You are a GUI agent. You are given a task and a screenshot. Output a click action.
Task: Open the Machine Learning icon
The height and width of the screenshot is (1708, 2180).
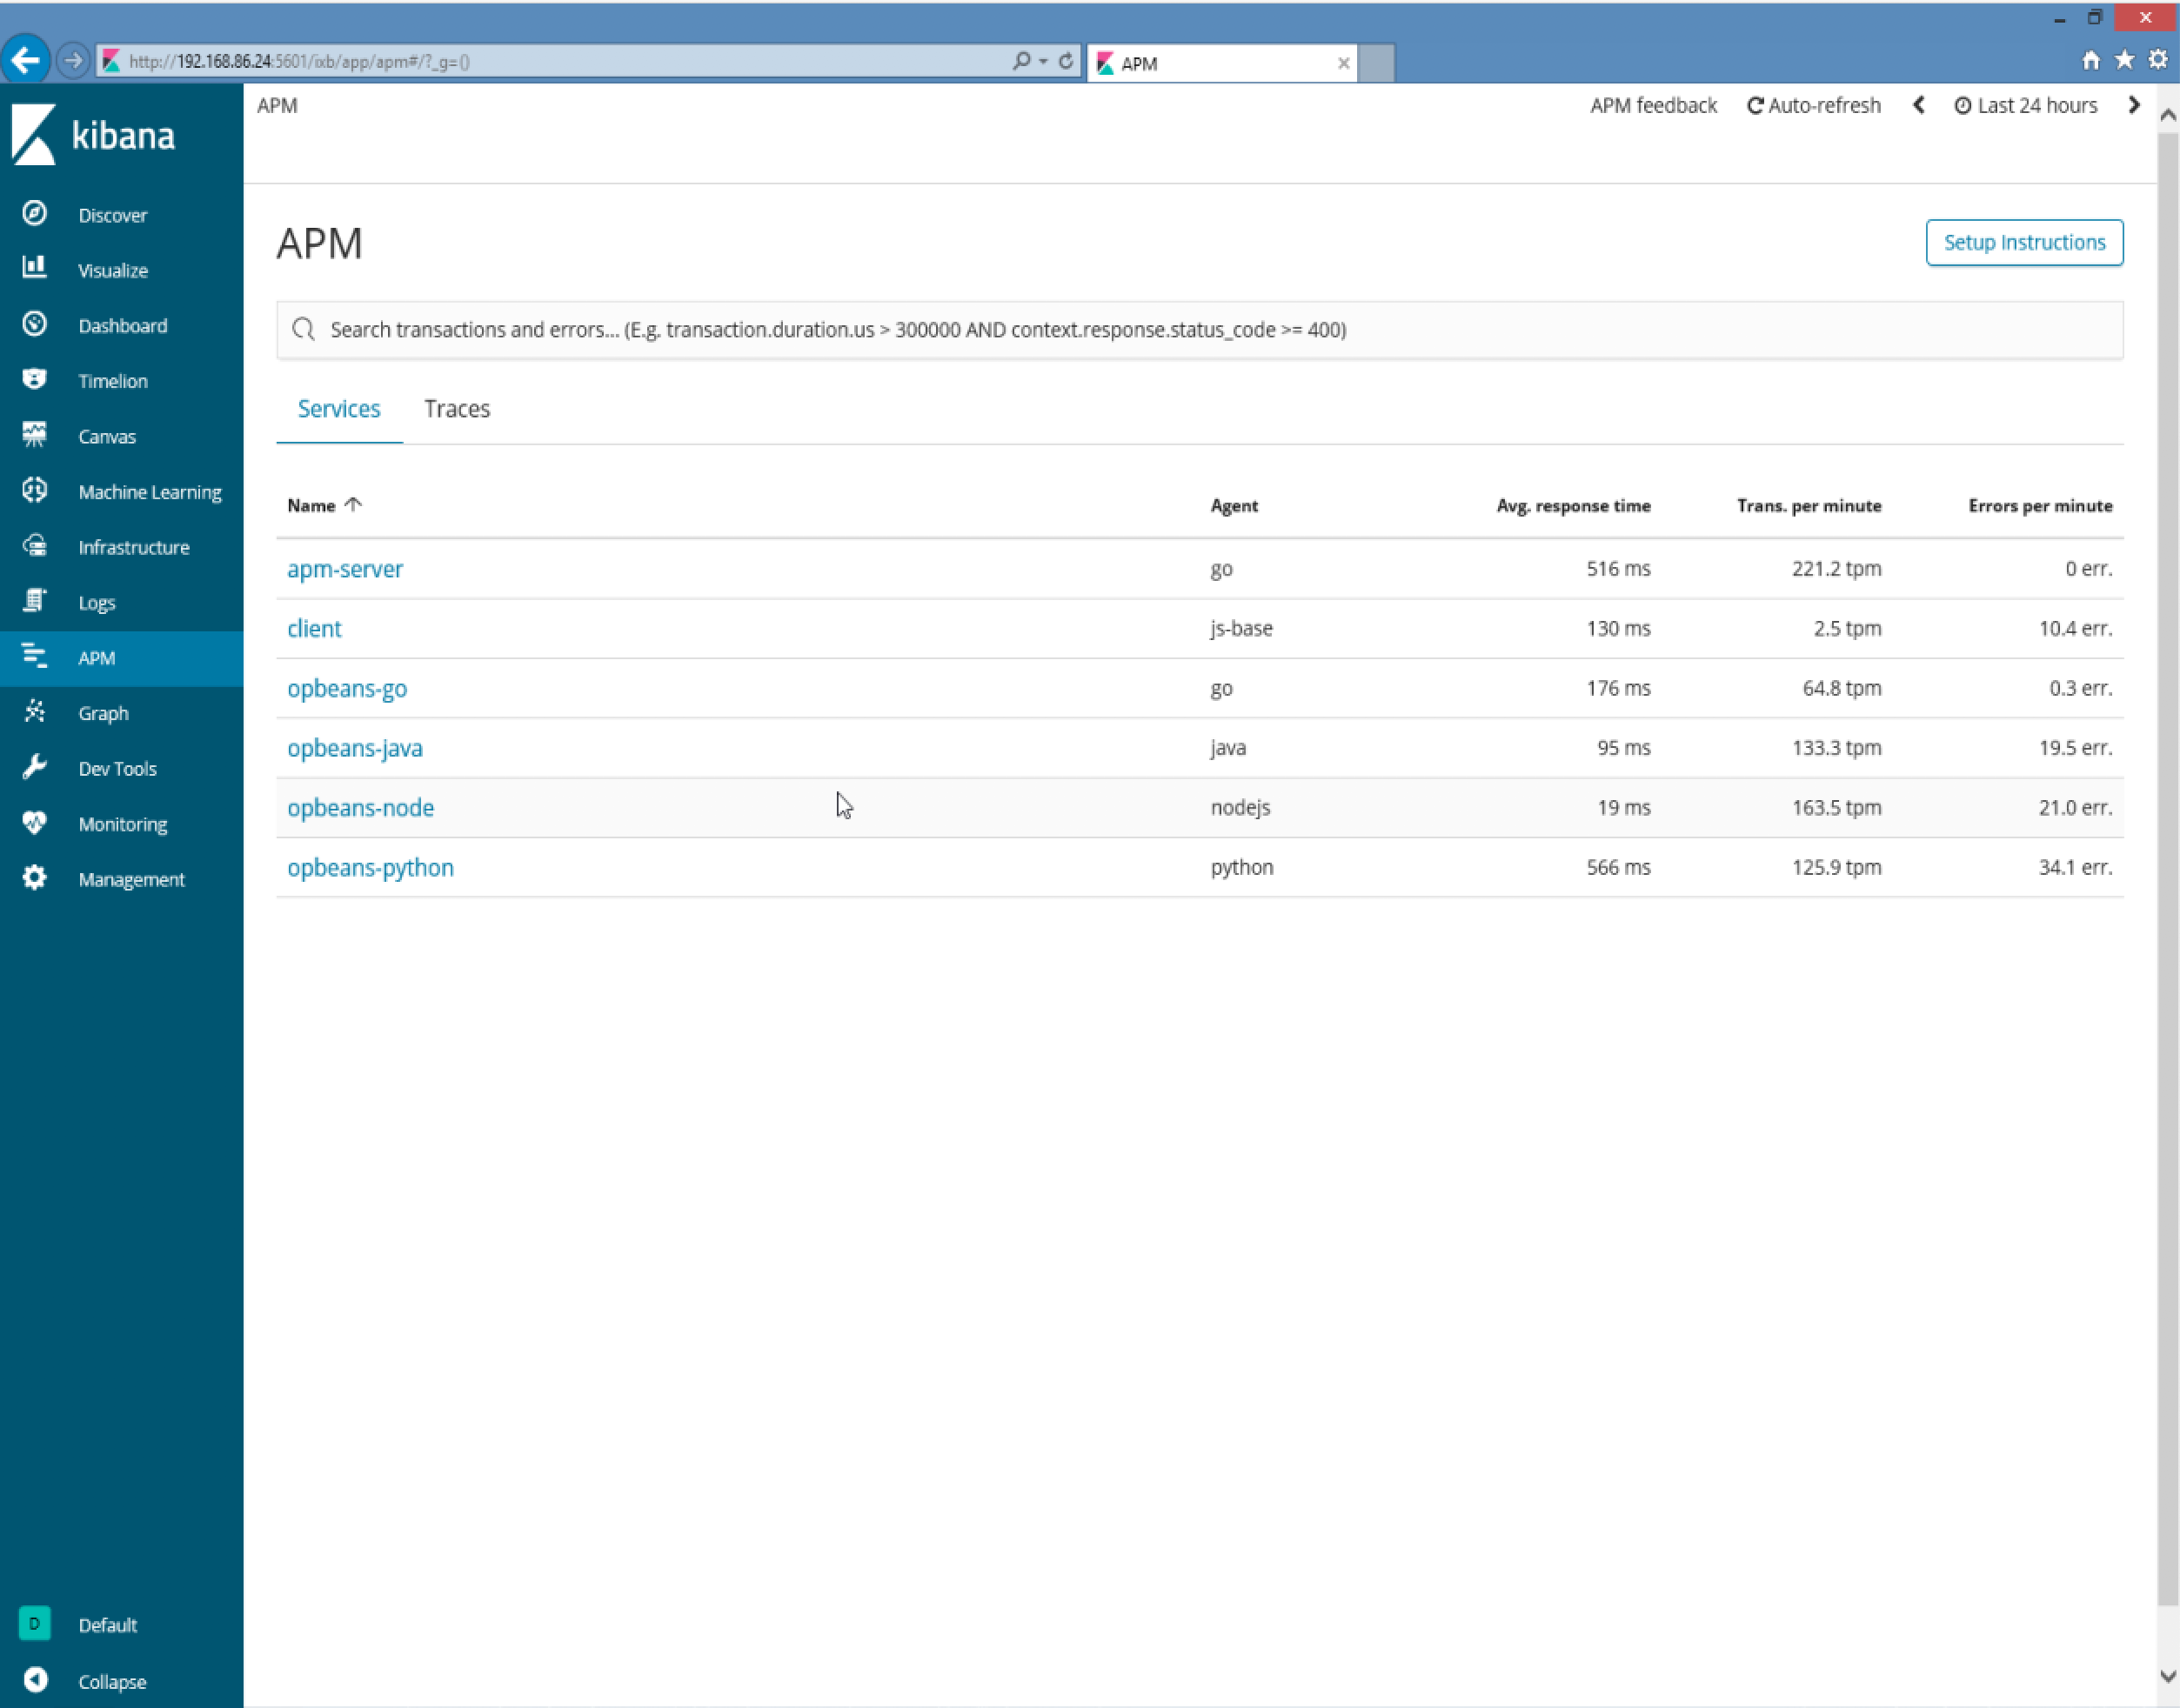35,490
